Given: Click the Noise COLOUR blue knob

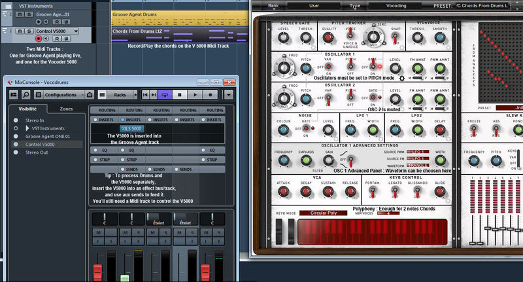Looking at the screenshot, I should click(x=283, y=130).
